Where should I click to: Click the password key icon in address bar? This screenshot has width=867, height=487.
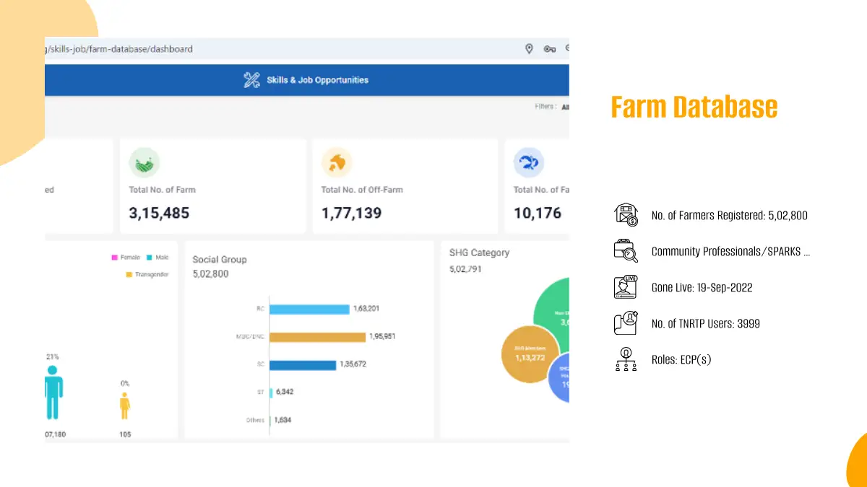tap(549, 49)
